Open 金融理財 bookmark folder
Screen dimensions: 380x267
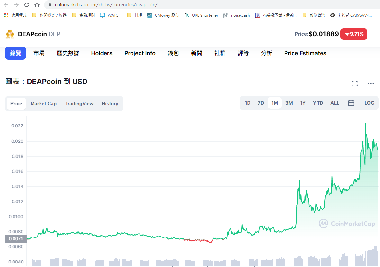[84, 15]
